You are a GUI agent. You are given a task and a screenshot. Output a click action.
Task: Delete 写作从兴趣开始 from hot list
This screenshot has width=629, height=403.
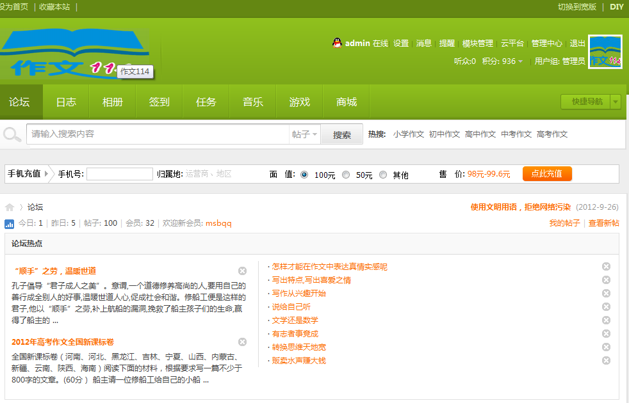click(606, 294)
